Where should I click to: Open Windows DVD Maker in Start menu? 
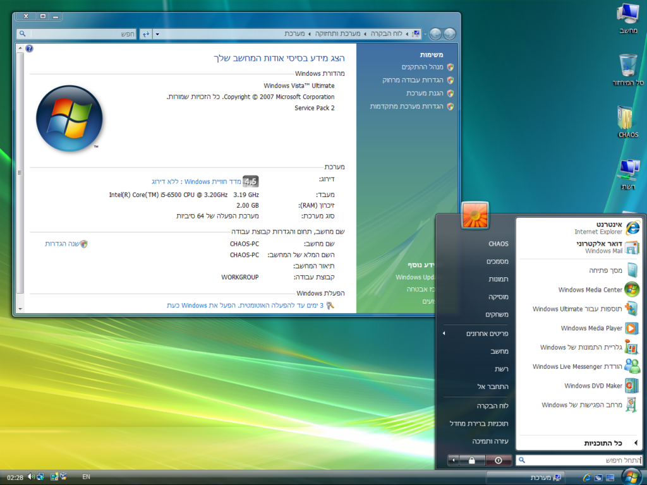pyautogui.click(x=579, y=386)
